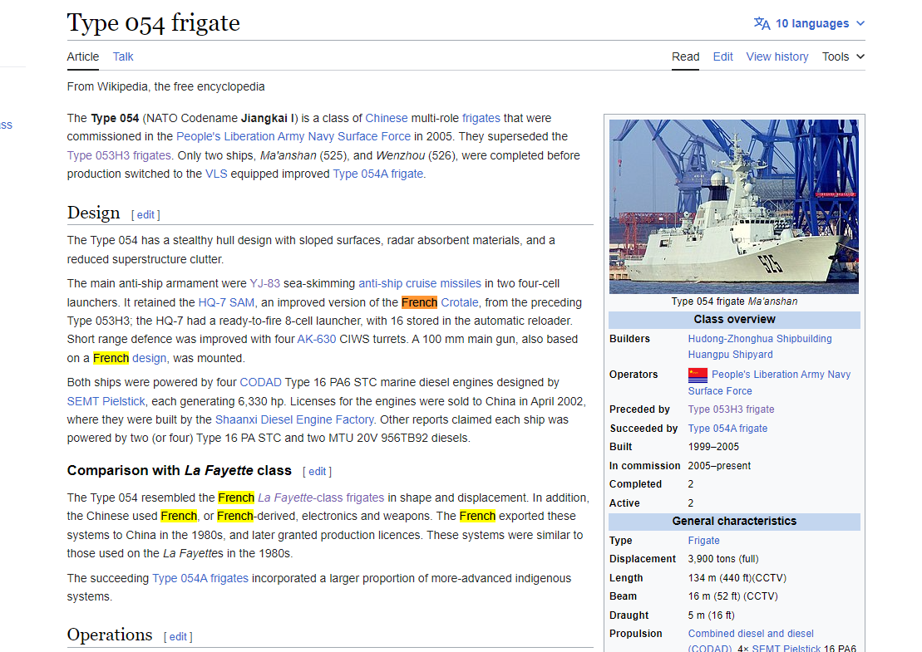Screen dimensions: 922x652
Task: Open the Chinese link in the intro
Action: (x=387, y=118)
